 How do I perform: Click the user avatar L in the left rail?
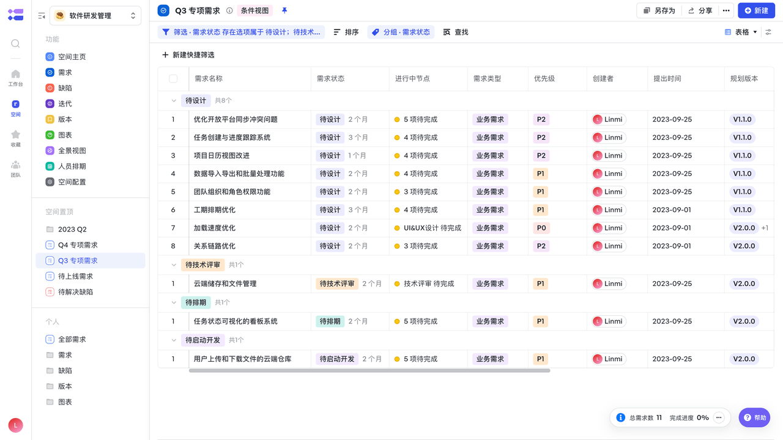16,425
